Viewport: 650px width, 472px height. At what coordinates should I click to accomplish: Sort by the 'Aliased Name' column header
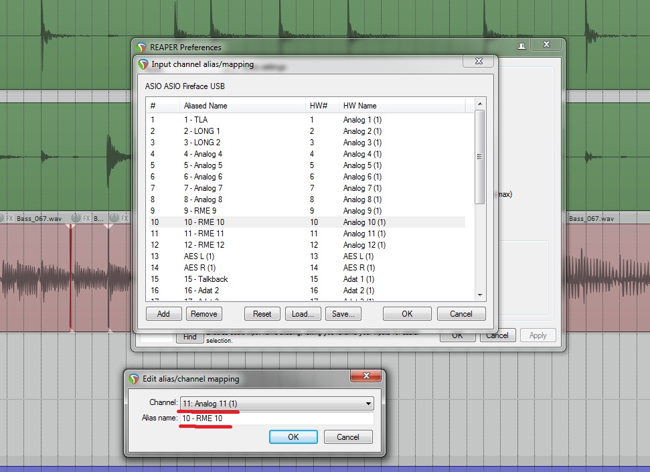[x=242, y=106]
